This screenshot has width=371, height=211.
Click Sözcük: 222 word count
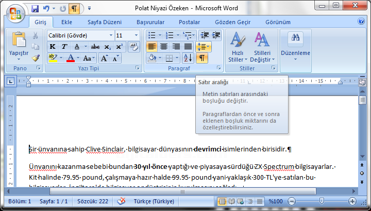tap(93, 201)
